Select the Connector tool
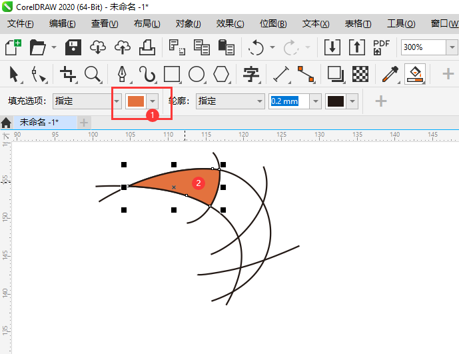Image resolution: width=459 pixels, height=354 pixels. click(x=306, y=74)
